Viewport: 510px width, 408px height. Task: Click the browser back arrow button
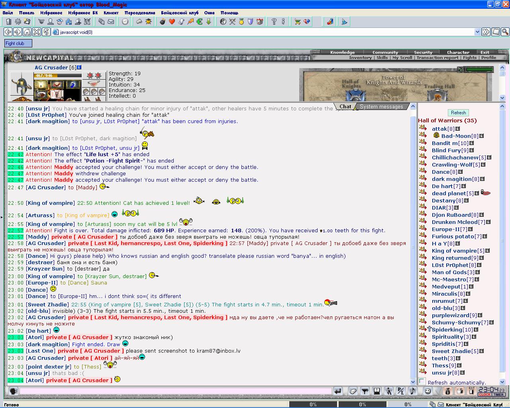tap(8, 32)
